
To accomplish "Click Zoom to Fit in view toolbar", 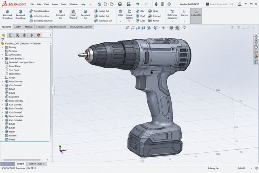I will tap(127, 28).
